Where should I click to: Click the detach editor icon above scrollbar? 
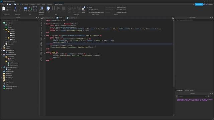(x=173, y=18)
